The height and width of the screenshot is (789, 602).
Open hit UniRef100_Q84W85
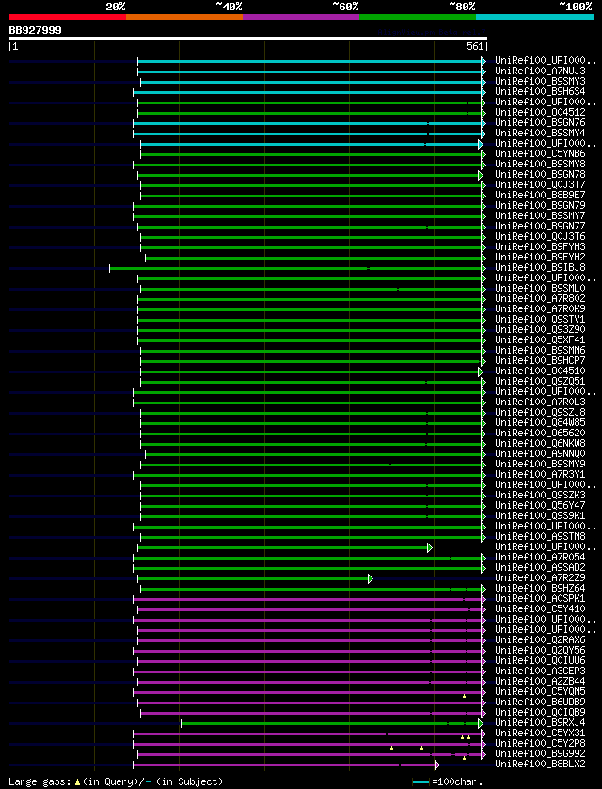(x=540, y=423)
